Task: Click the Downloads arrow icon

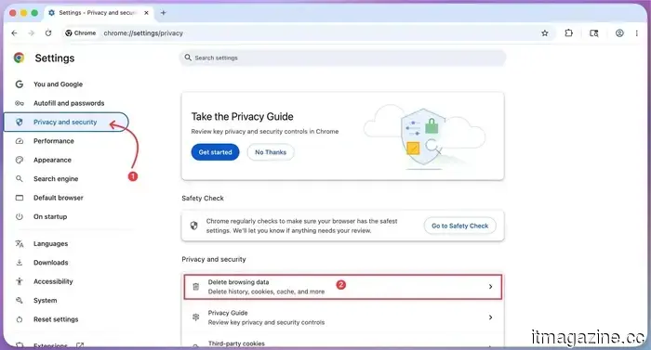Action: [20, 263]
